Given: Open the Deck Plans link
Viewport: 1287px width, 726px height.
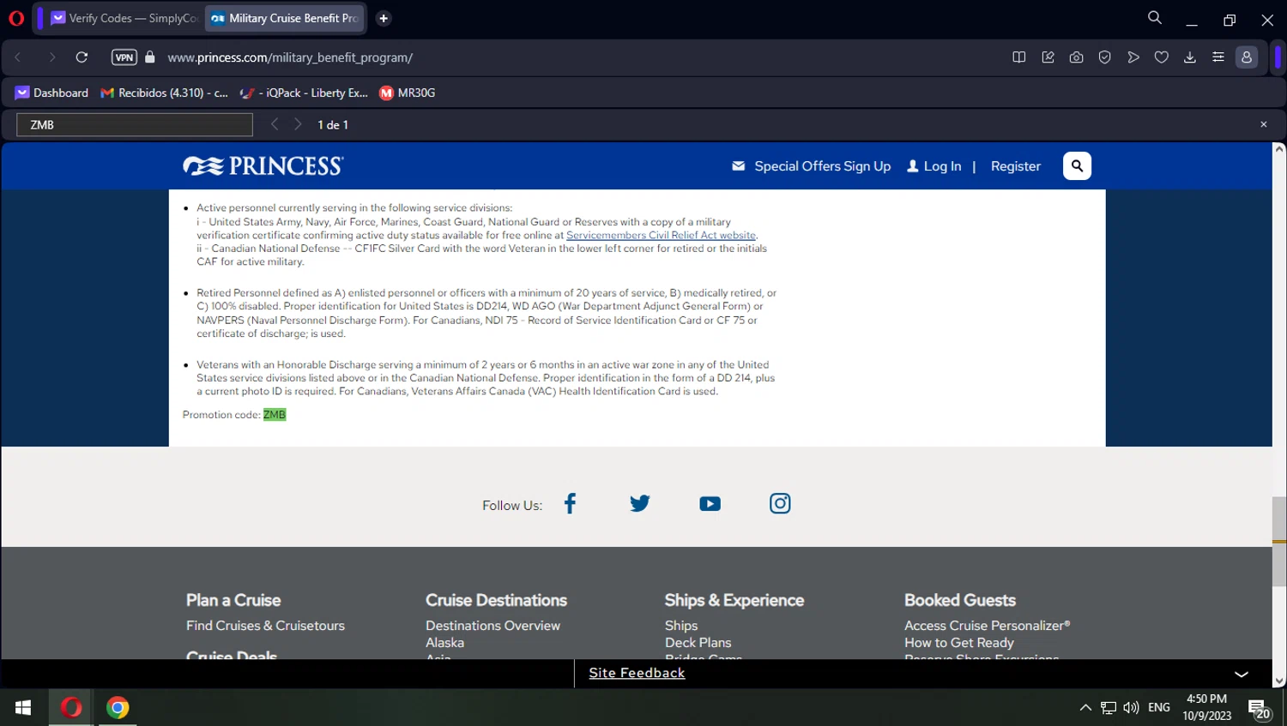Looking at the screenshot, I should pyautogui.click(x=698, y=643).
